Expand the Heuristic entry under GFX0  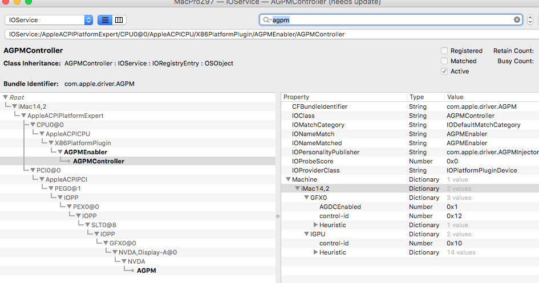[x=315, y=225]
